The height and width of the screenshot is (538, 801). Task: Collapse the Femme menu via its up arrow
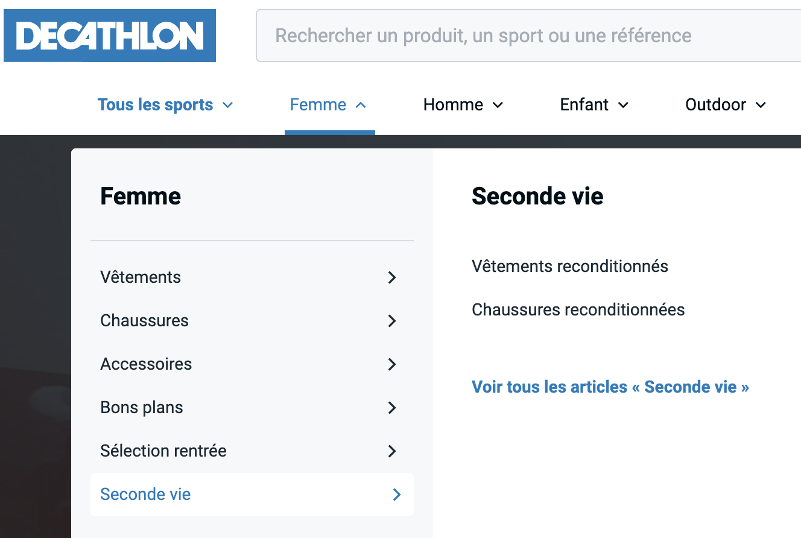[361, 105]
